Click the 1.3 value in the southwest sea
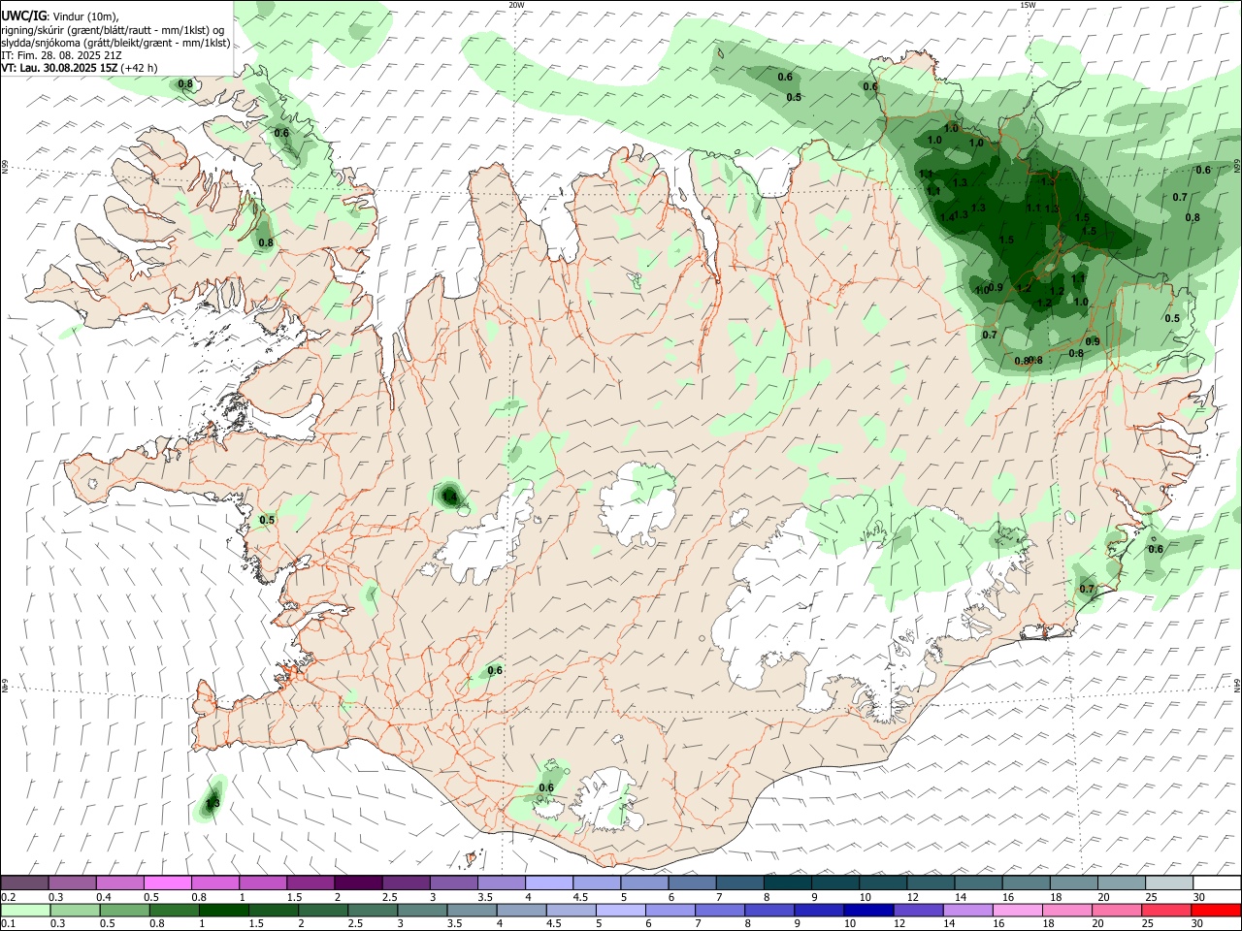 coord(213,803)
